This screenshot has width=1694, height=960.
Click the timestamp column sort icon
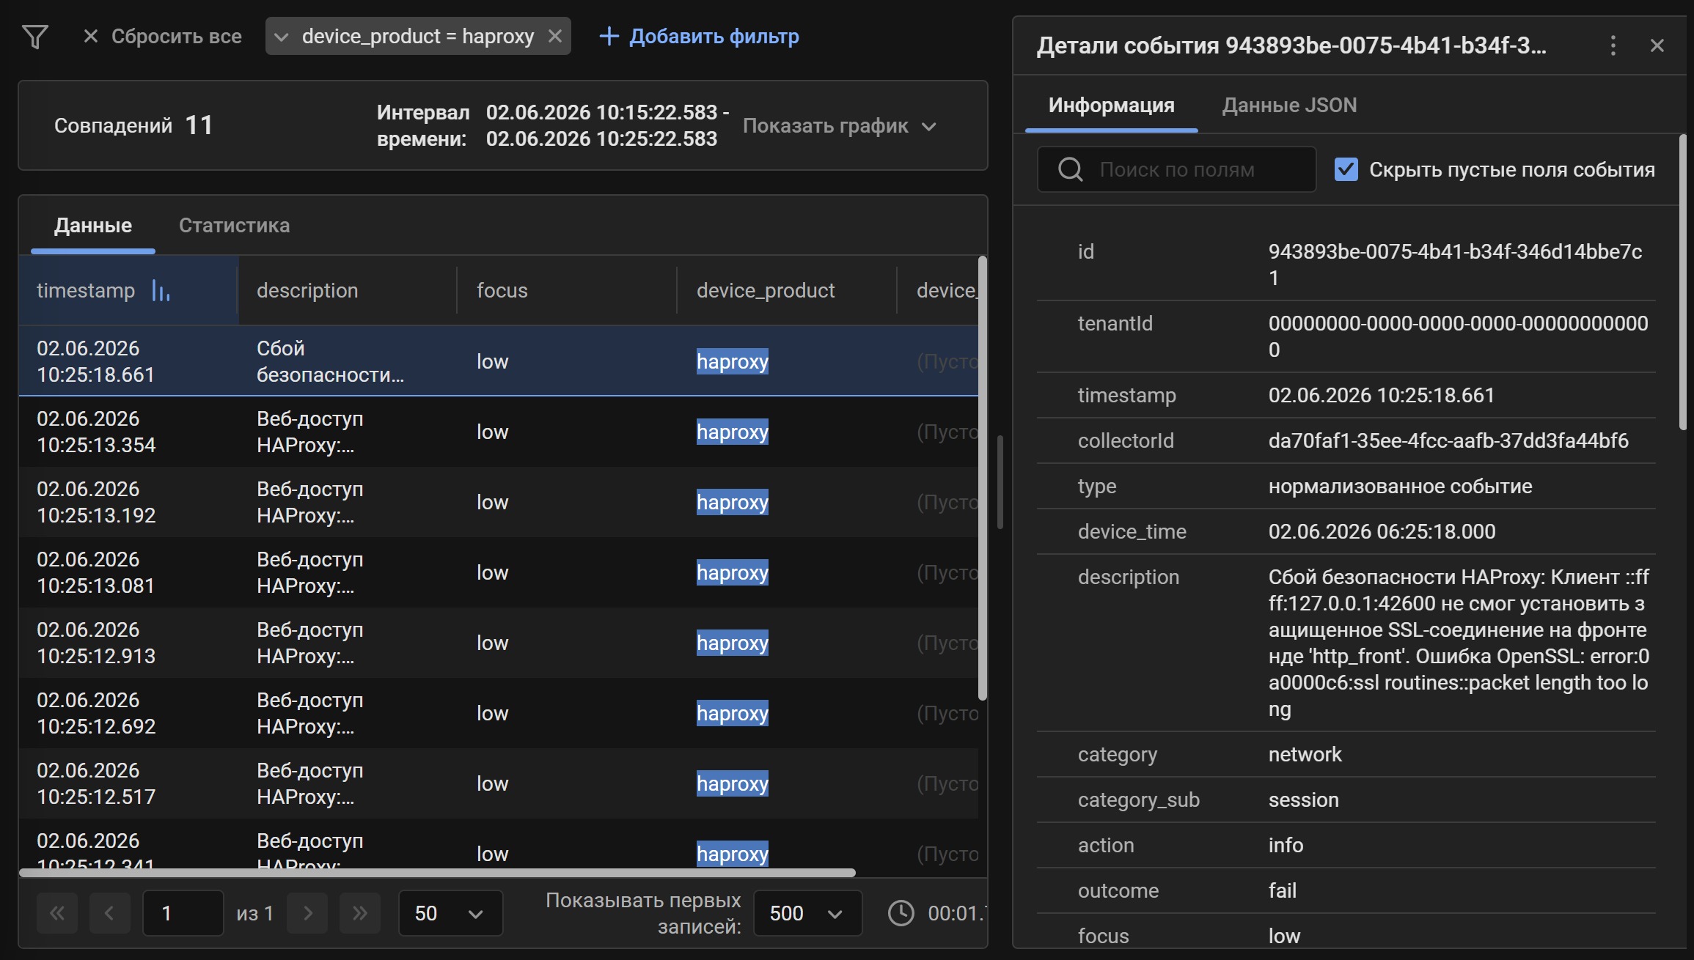pos(161,290)
